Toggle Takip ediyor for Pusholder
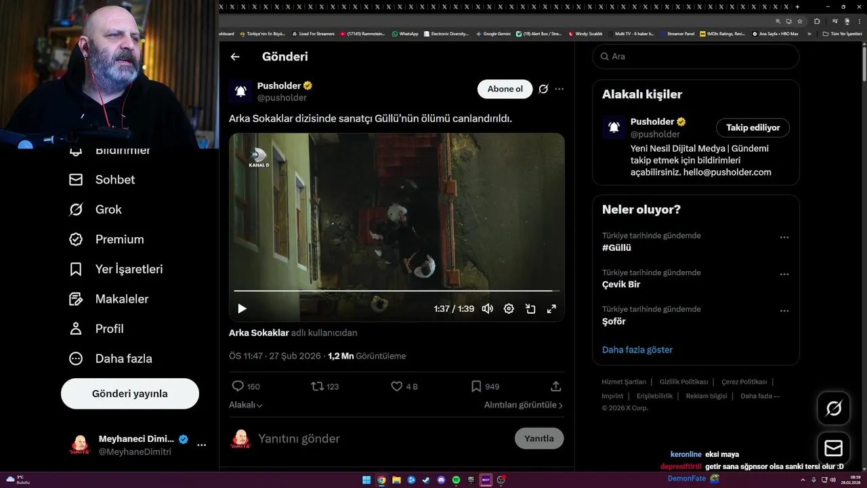Image resolution: width=867 pixels, height=488 pixels. click(x=753, y=127)
